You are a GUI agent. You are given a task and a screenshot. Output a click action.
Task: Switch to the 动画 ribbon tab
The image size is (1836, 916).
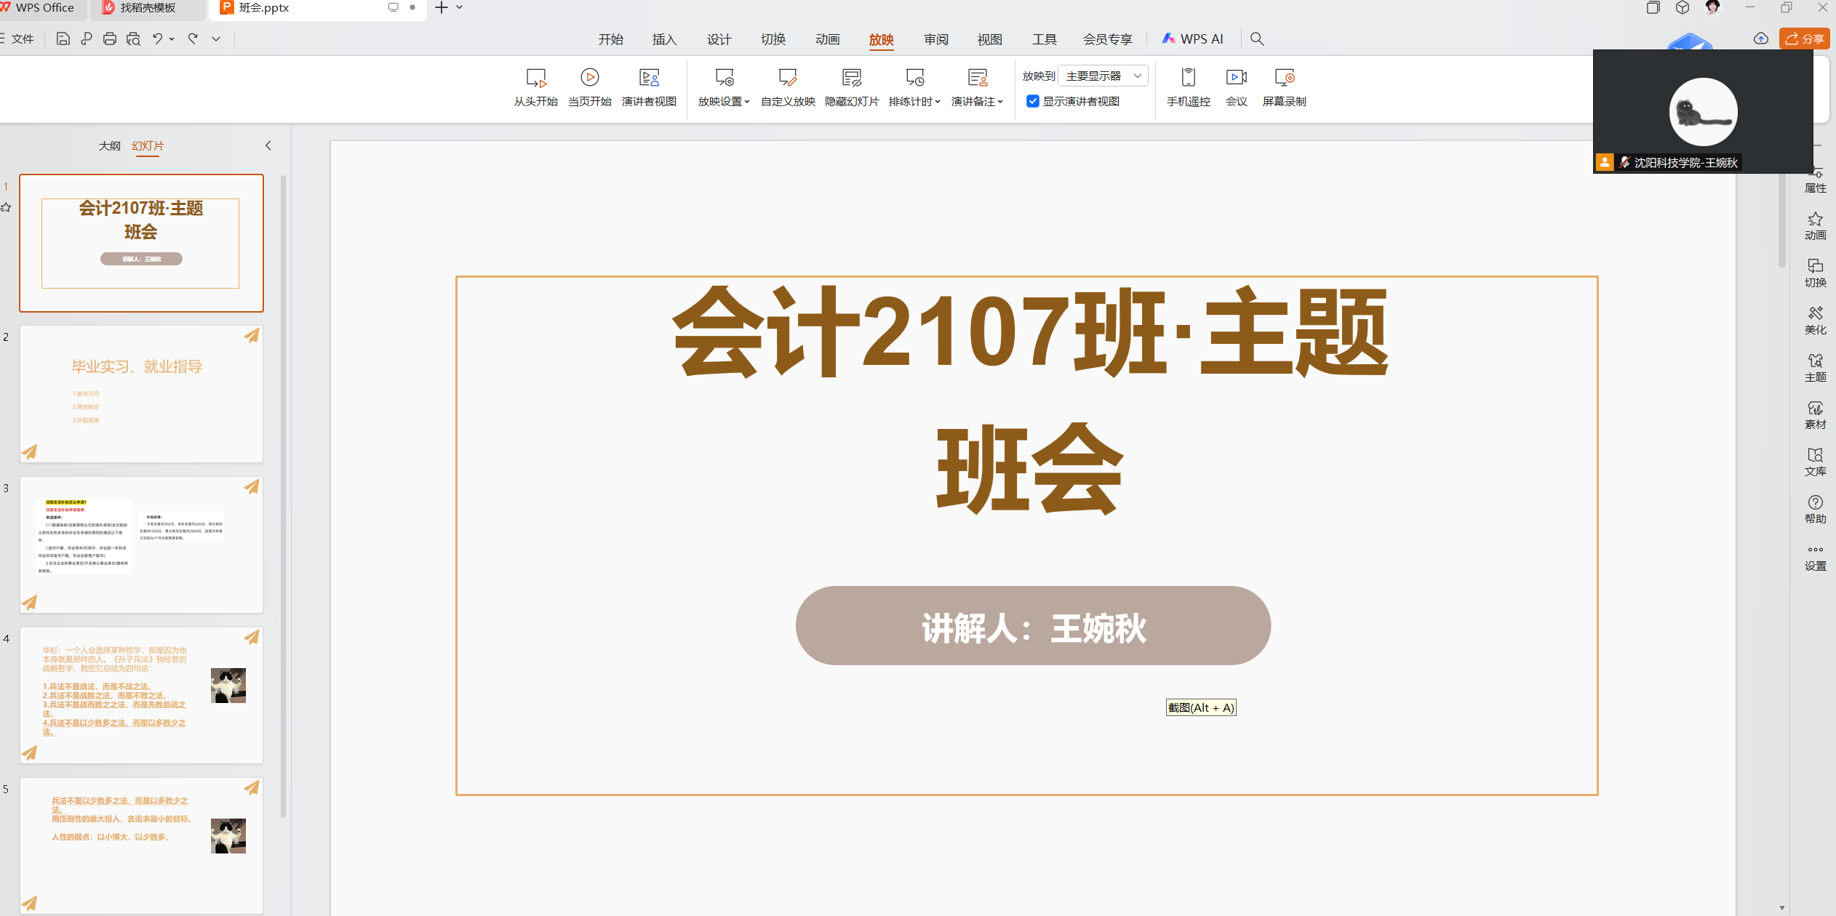(x=827, y=39)
